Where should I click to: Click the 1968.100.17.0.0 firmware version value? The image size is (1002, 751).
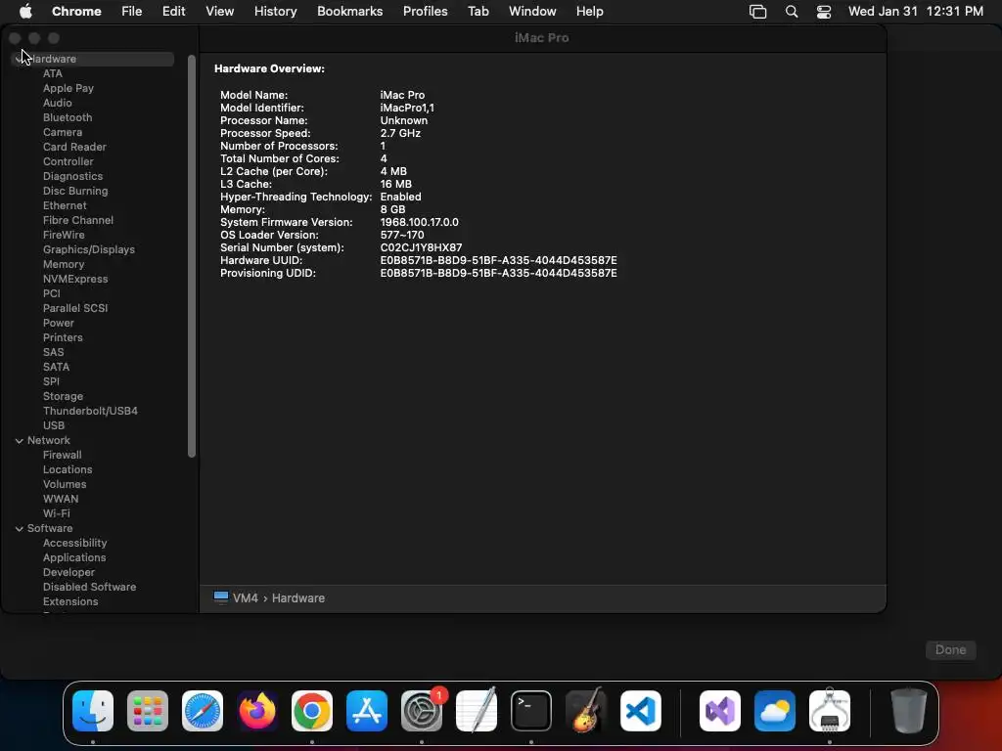tap(419, 222)
